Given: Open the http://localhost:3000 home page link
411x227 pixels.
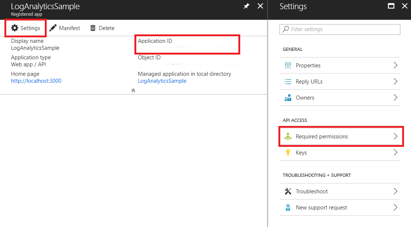Looking at the screenshot, I should click(x=36, y=81).
